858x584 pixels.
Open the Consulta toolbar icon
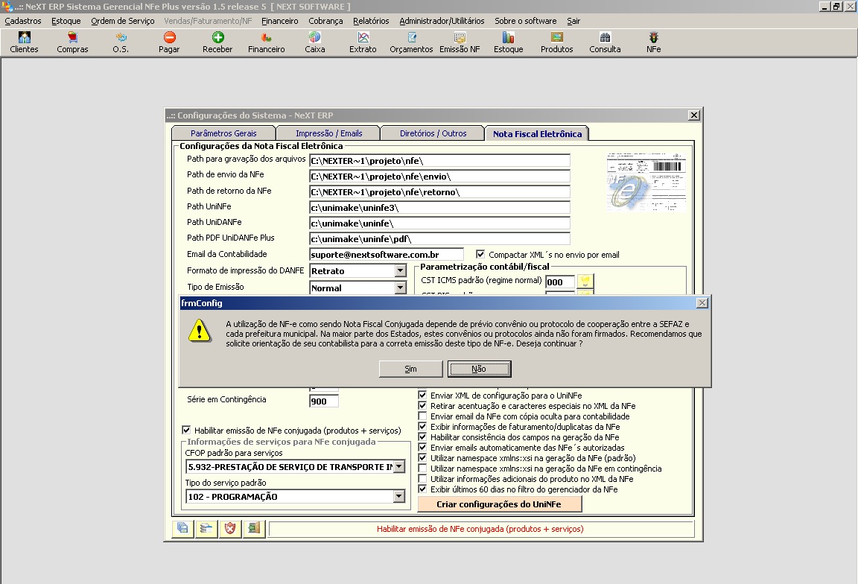[604, 41]
